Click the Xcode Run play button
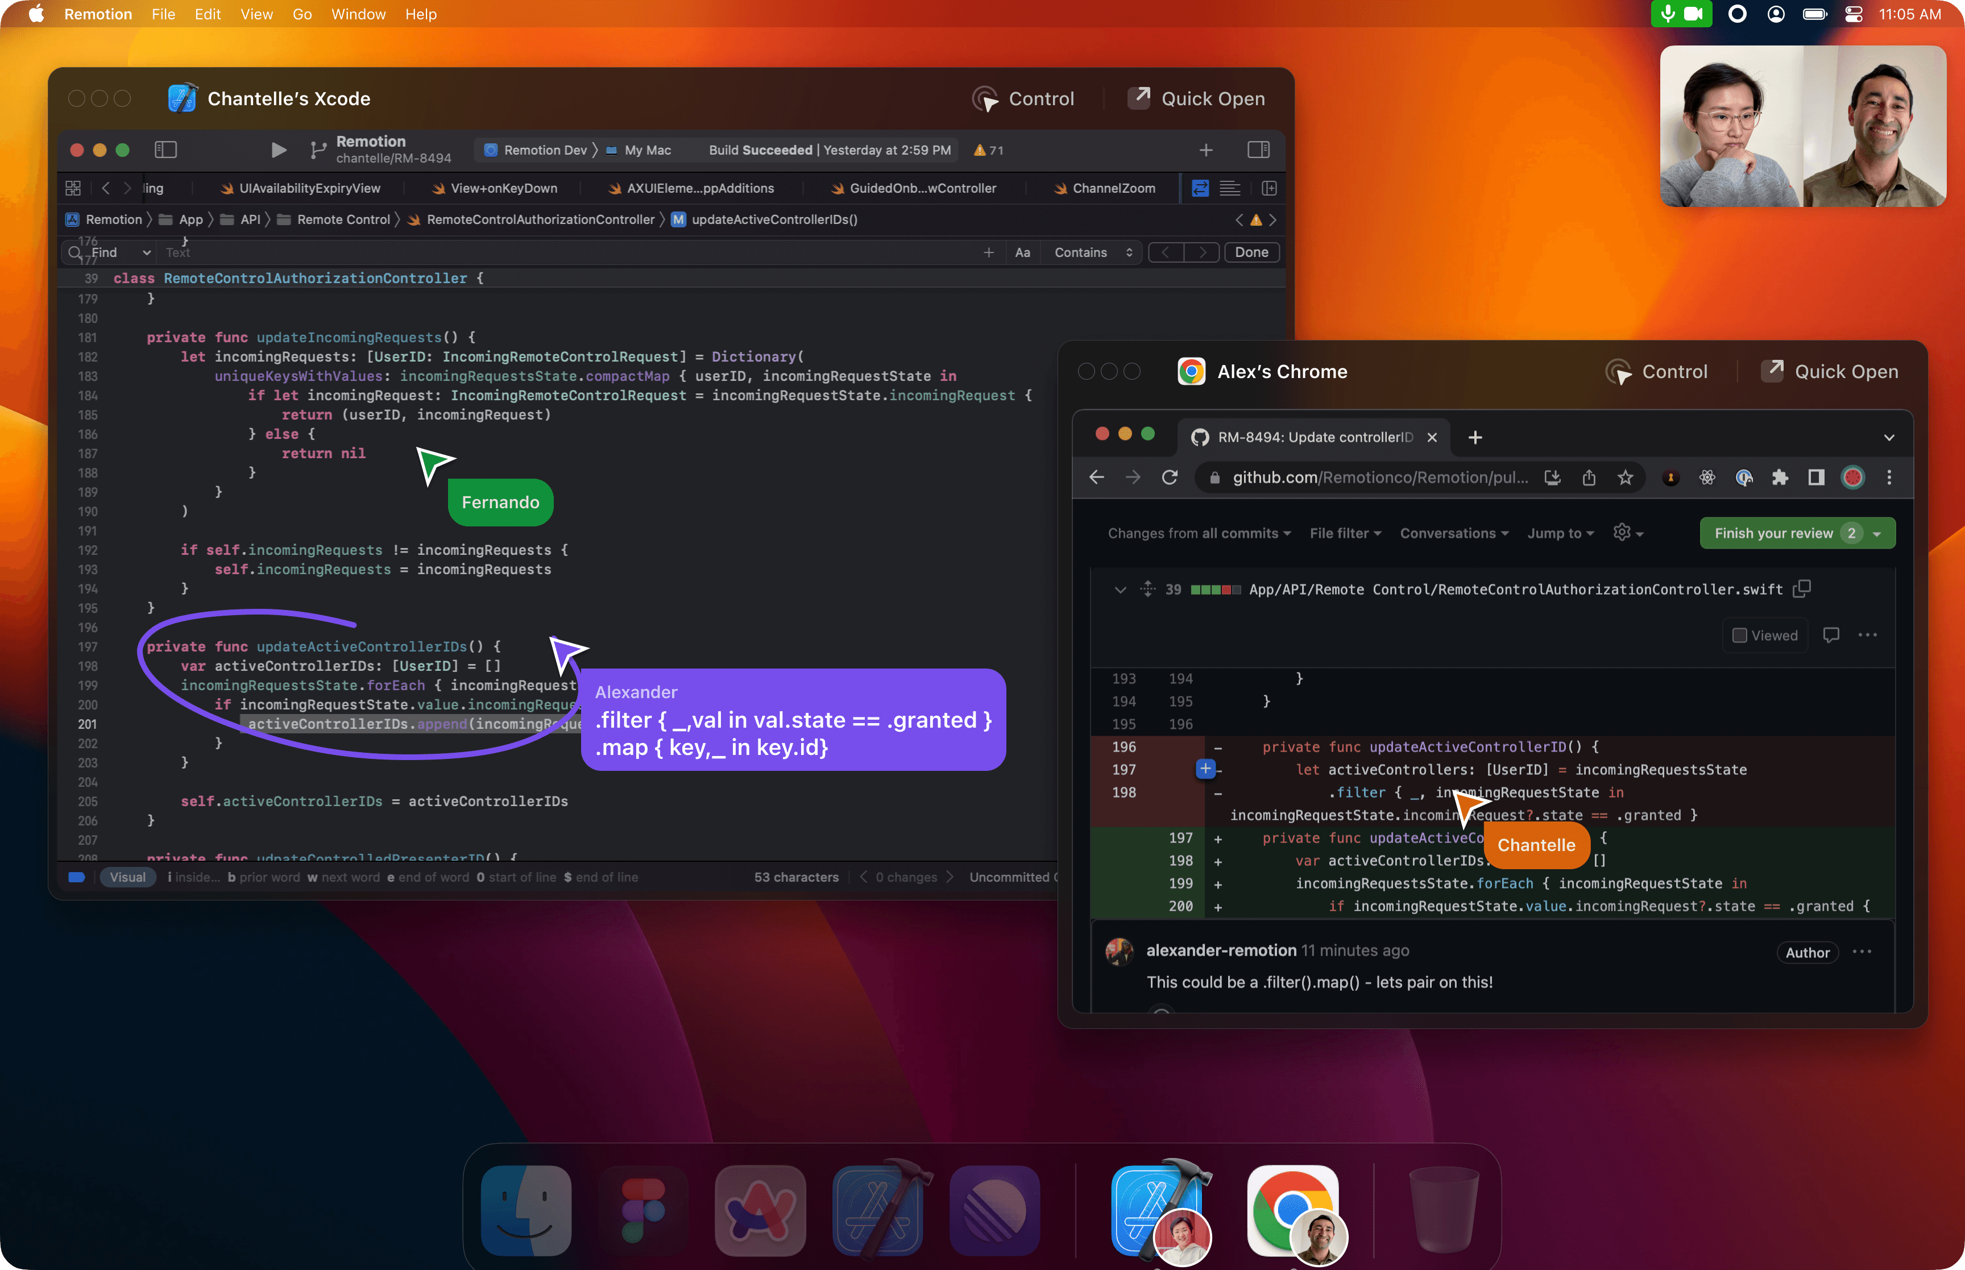Viewport: 1965px width, 1270px height. (279, 150)
